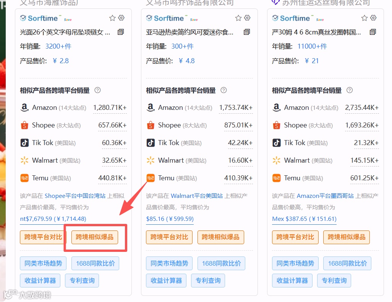Click the TikTok logo in the middle card

click(x=150, y=143)
